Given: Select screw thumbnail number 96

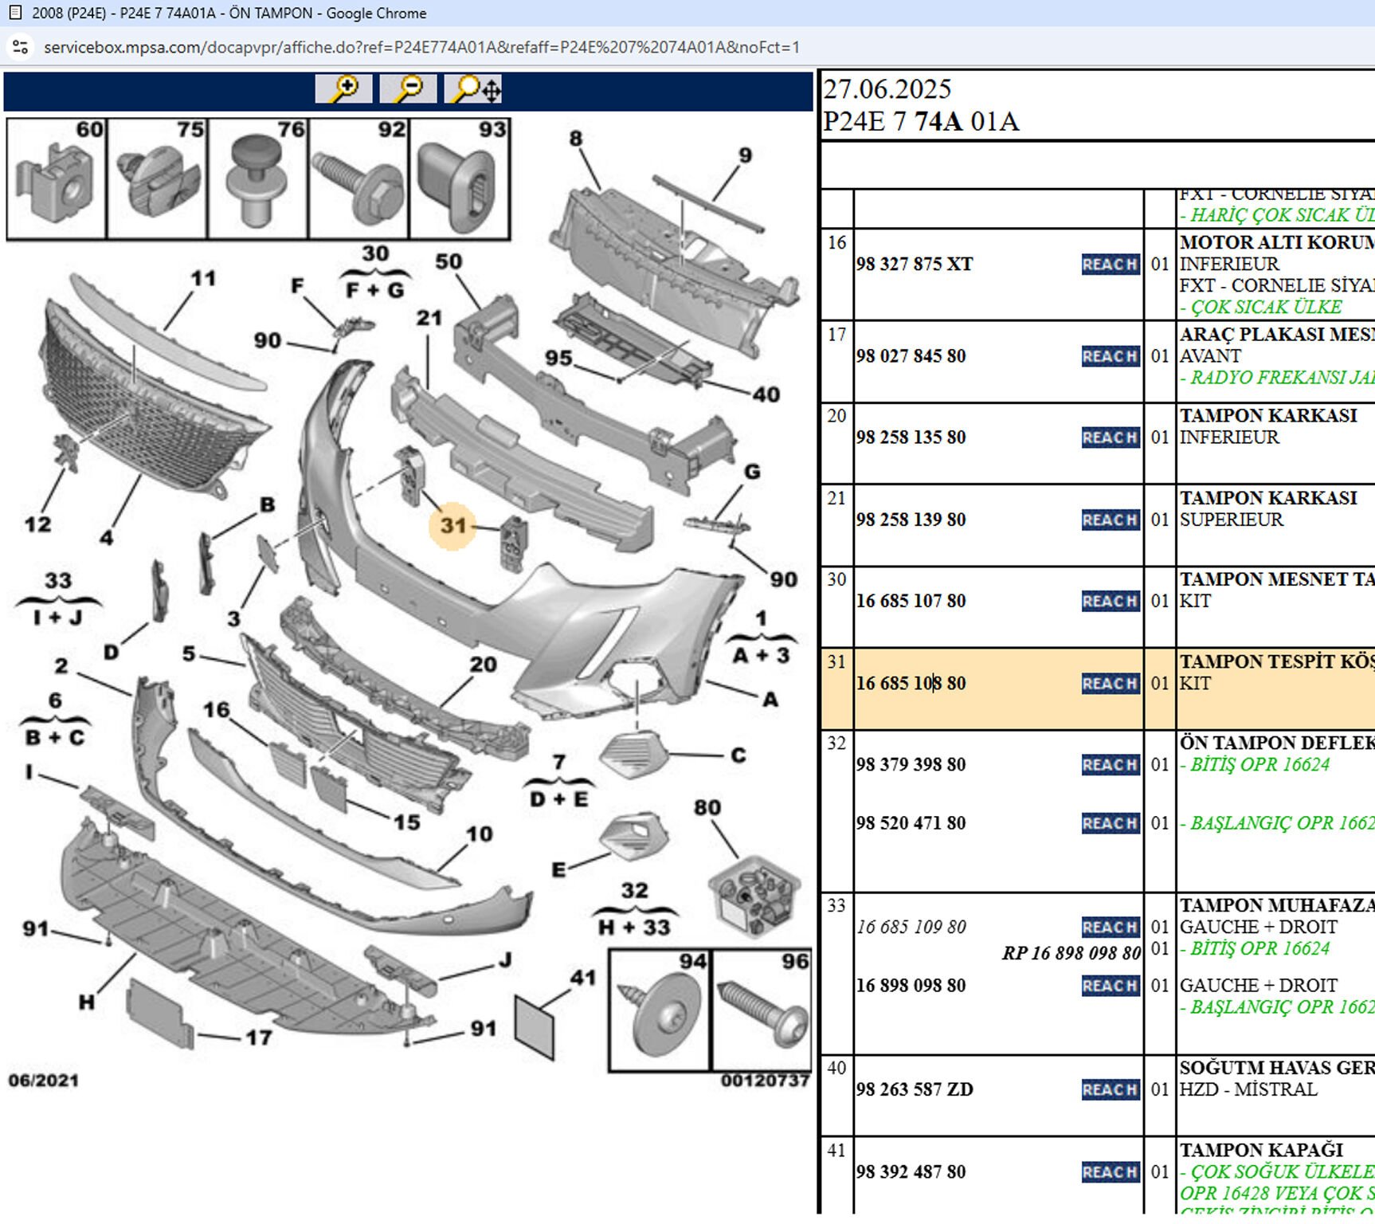Looking at the screenshot, I should click(x=761, y=1010).
